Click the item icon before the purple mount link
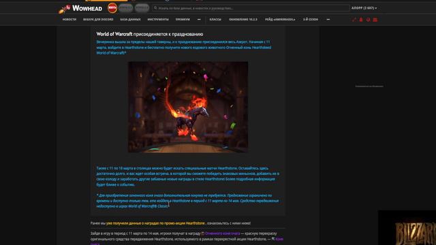This screenshot has height=245, width=436. (203, 233)
